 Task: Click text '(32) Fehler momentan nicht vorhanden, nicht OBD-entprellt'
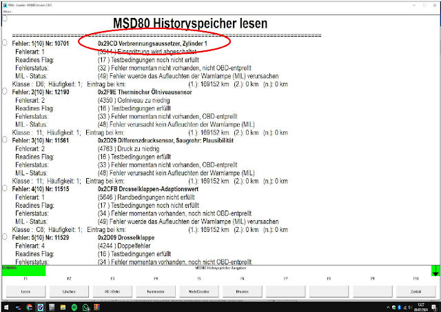[174, 68]
